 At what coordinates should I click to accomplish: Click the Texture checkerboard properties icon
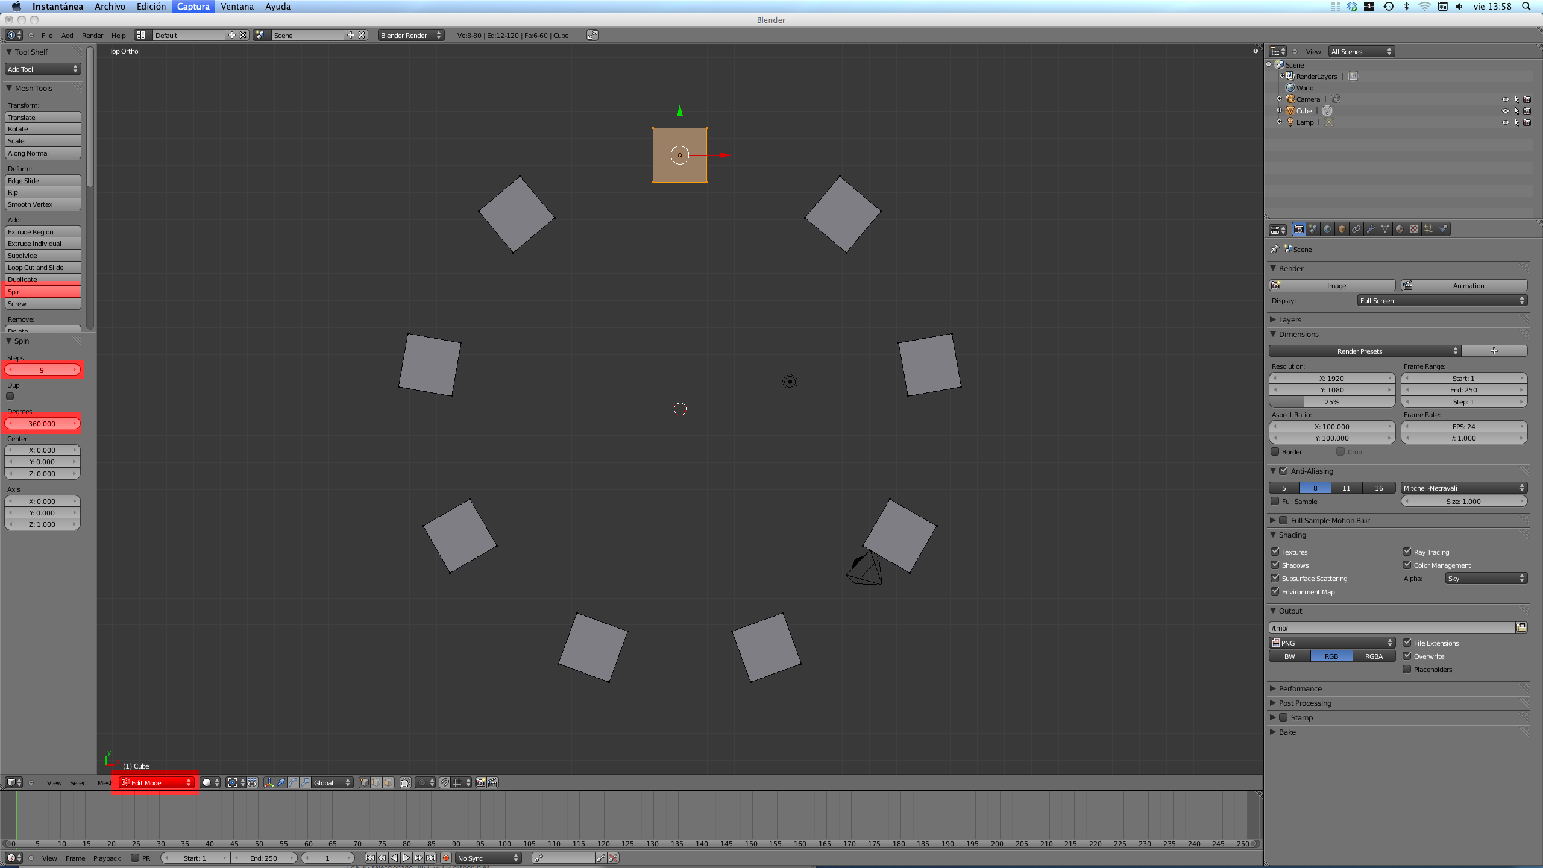pos(1414,229)
